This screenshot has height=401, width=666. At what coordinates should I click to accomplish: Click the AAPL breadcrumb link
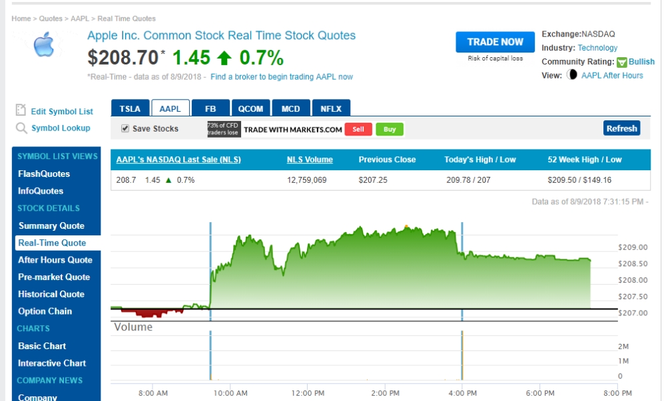point(80,19)
